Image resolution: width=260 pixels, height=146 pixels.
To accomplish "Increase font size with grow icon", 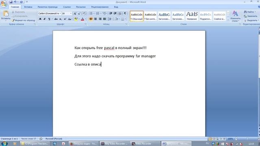I will 75,13.
